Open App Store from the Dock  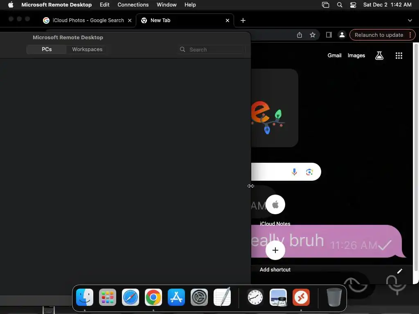[x=176, y=297]
